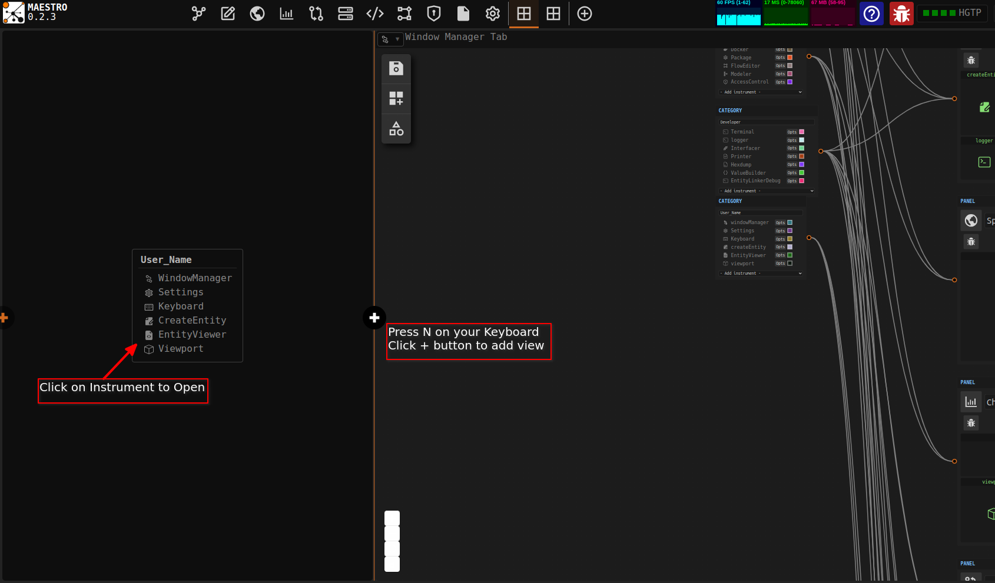Open the node graph tool in the top toolbar
Image resolution: width=995 pixels, height=583 pixels.
(x=198, y=14)
